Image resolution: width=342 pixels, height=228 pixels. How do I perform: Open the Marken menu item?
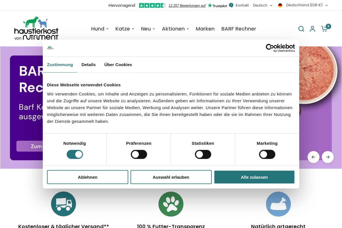pyautogui.click(x=205, y=29)
